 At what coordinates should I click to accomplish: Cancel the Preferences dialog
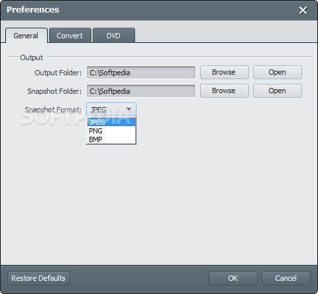286,278
